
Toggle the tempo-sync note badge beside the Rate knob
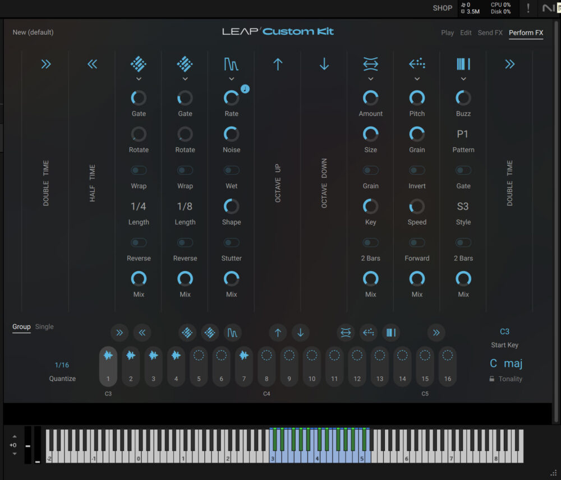point(245,89)
